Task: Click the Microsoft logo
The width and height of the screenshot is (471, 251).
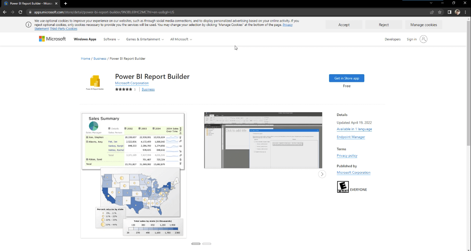Action: point(52,39)
